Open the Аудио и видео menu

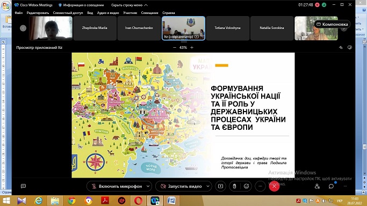(x=108, y=13)
